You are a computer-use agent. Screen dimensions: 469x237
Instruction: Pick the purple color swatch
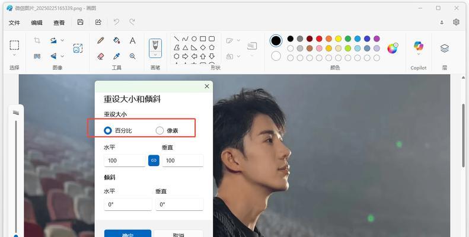[x=377, y=39]
